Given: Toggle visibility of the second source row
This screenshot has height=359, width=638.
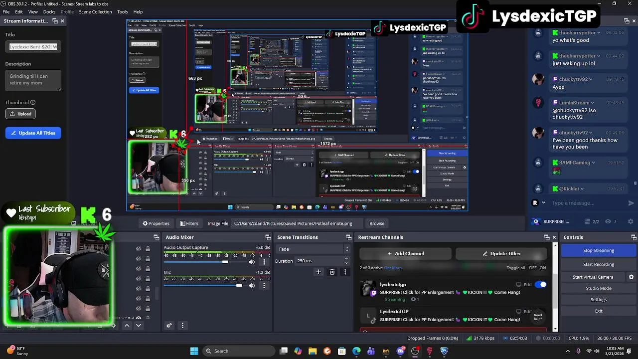Looking at the screenshot, I should [139, 258].
